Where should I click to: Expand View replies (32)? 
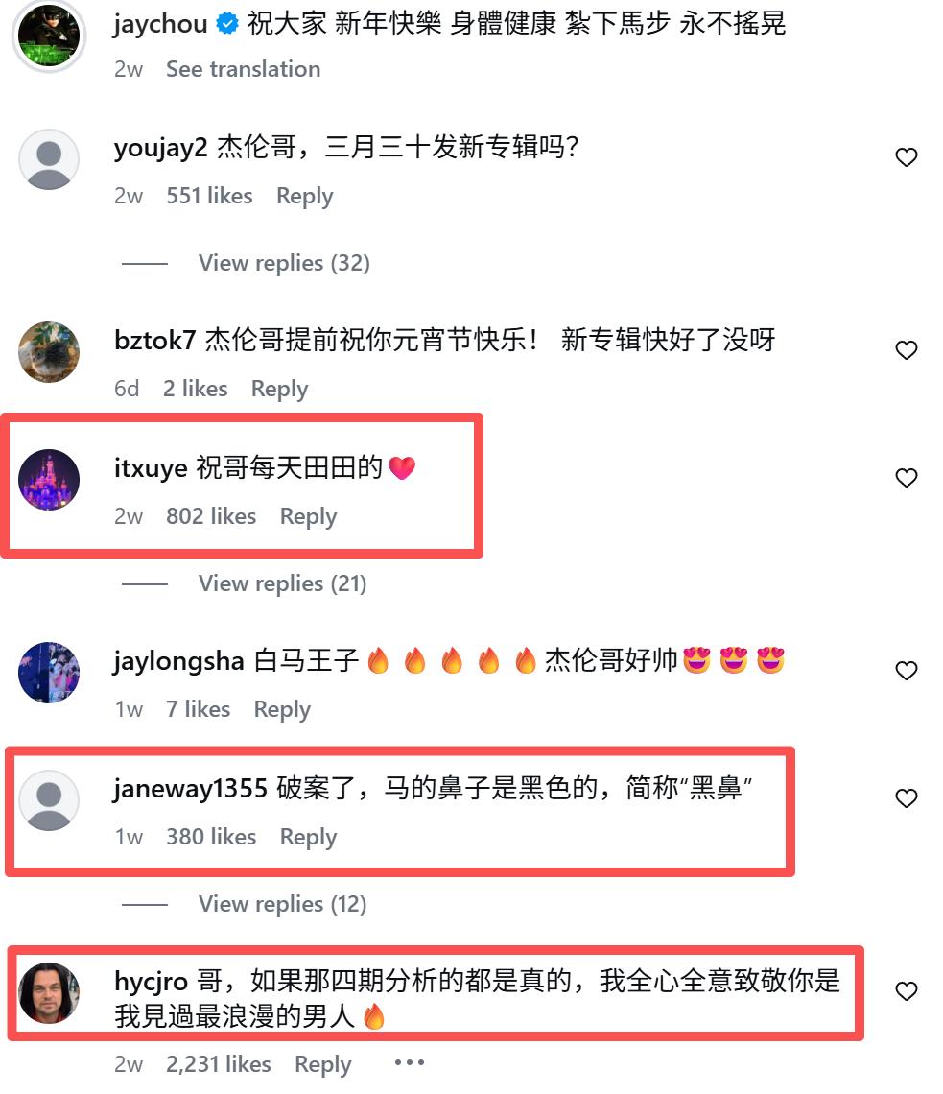click(284, 263)
